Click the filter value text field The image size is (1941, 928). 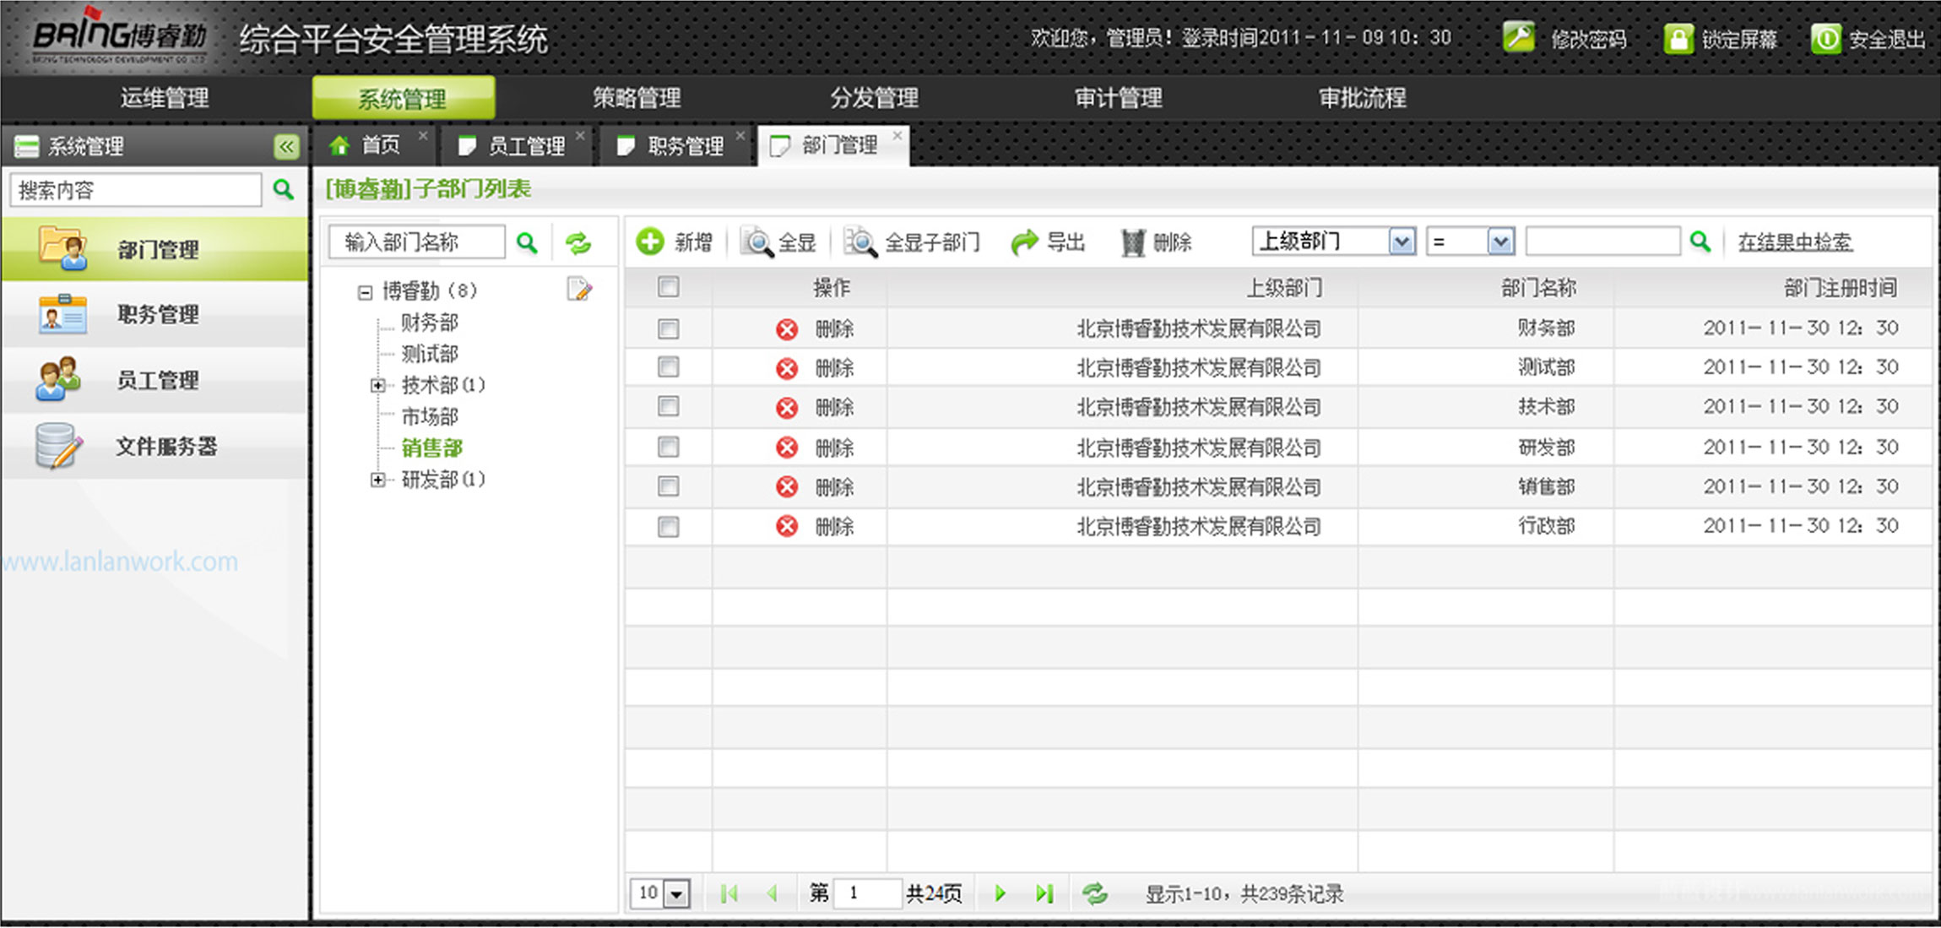[1602, 241]
